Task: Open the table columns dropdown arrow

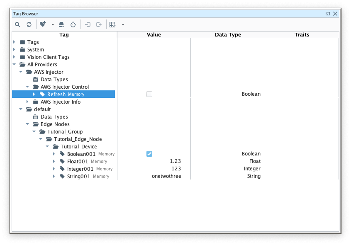Action: [x=123, y=24]
